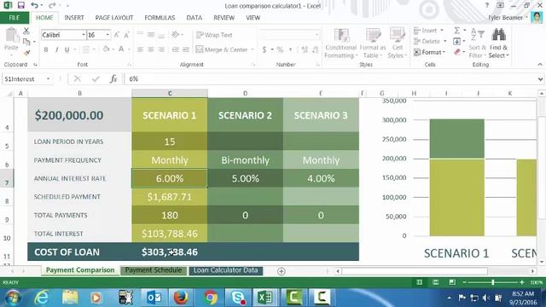The image size is (546, 307).
Task: Toggle Normal view in status bar
Action: pos(419,282)
